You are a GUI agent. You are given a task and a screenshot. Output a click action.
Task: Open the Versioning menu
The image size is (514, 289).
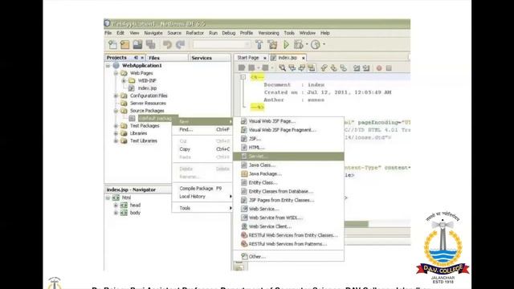[x=268, y=33]
